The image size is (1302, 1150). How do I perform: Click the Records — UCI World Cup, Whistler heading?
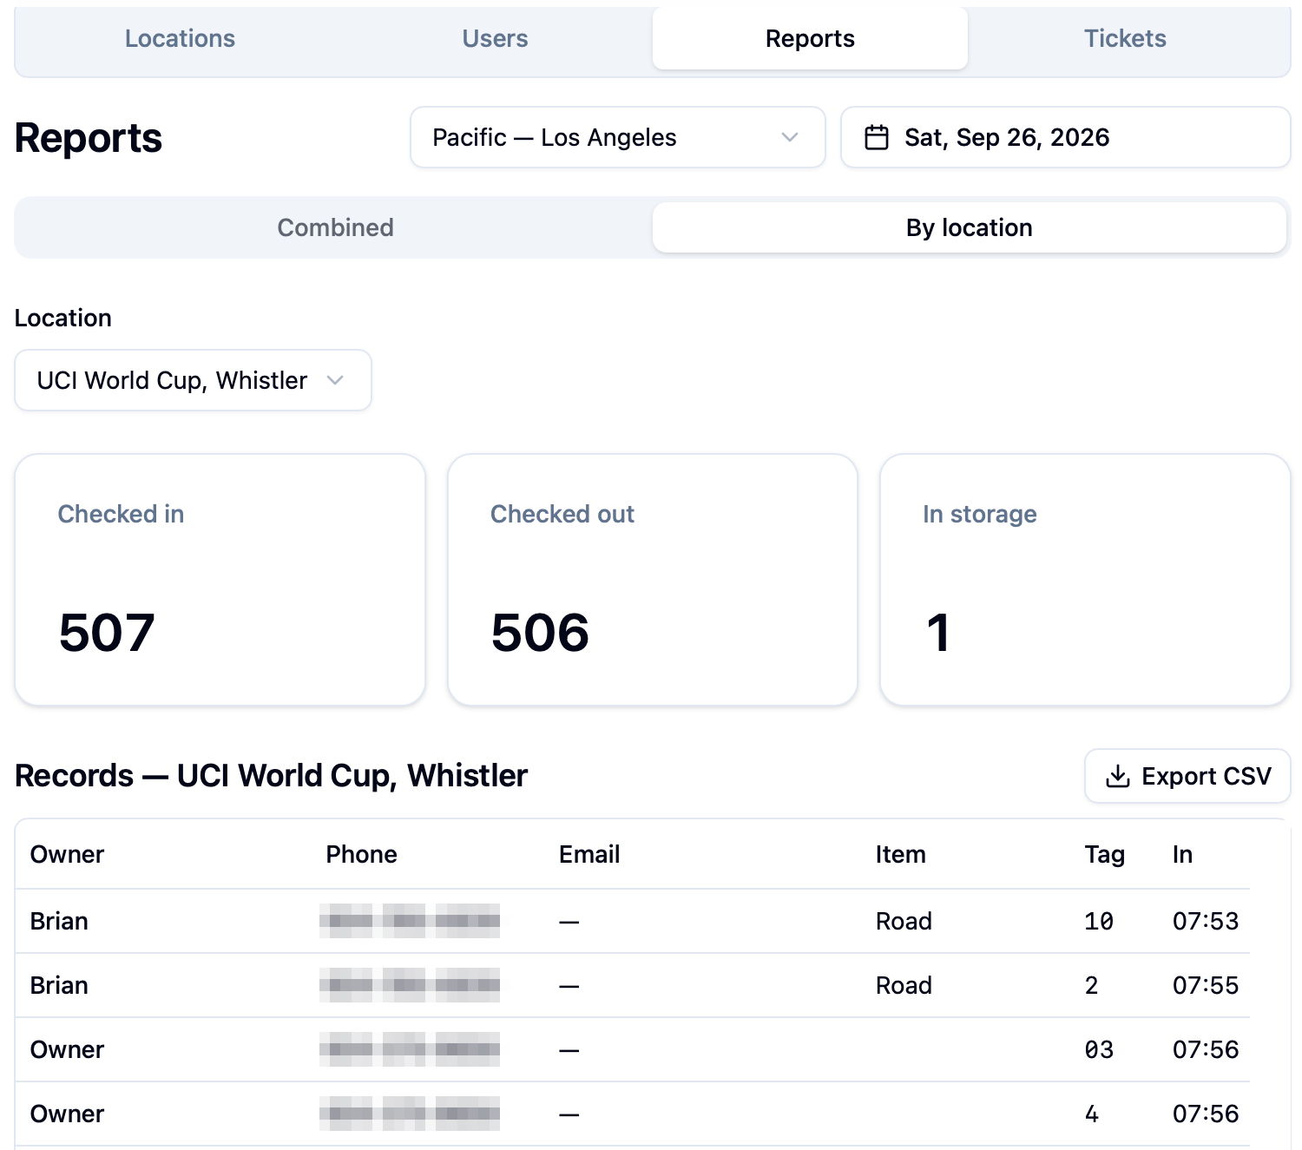[271, 776]
